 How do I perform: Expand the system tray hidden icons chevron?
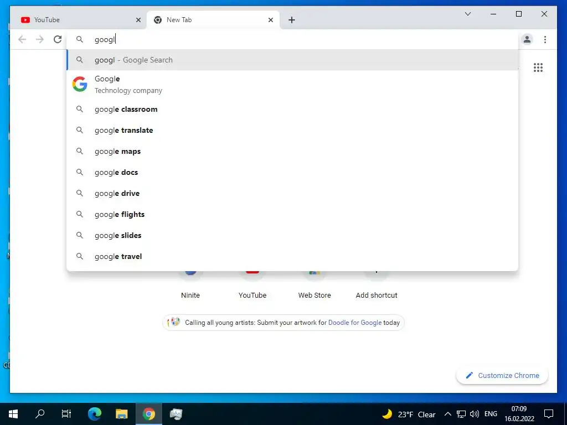tap(447, 414)
